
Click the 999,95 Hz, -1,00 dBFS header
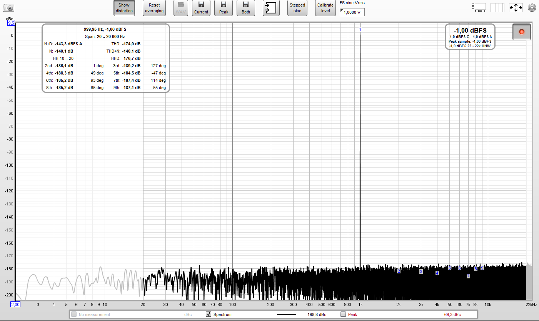[105, 29]
